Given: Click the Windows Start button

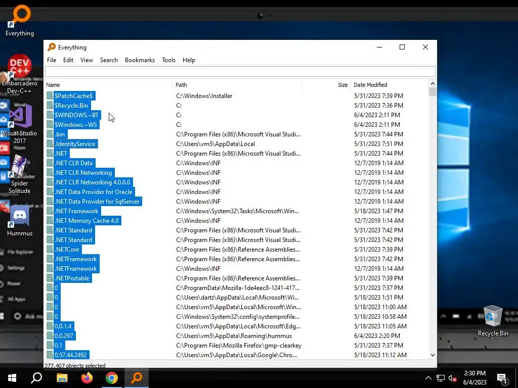Looking at the screenshot, I should pos(12,378).
